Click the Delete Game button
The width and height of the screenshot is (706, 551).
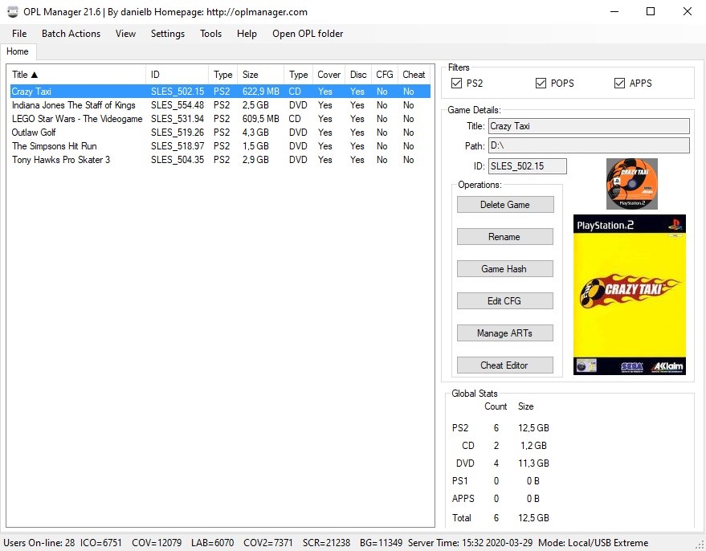[x=505, y=205]
